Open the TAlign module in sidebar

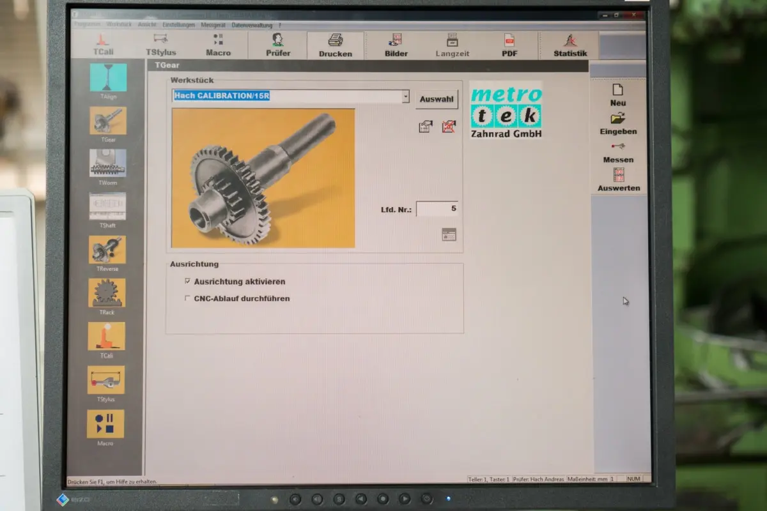[x=108, y=78]
